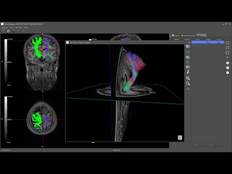
Task: Click the first round white button in right toolbar
Action: click(228, 63)
